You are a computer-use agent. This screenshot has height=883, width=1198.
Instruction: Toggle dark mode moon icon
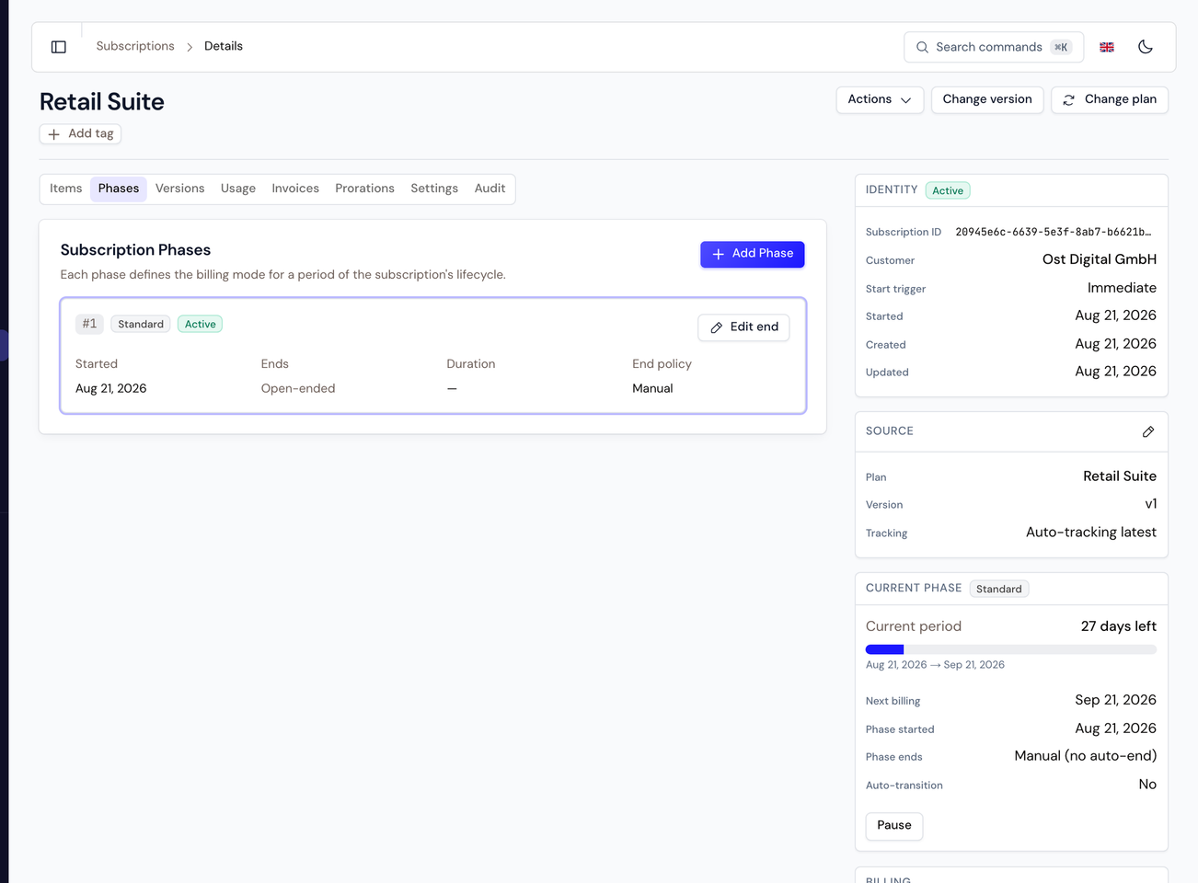point(1146,47)
